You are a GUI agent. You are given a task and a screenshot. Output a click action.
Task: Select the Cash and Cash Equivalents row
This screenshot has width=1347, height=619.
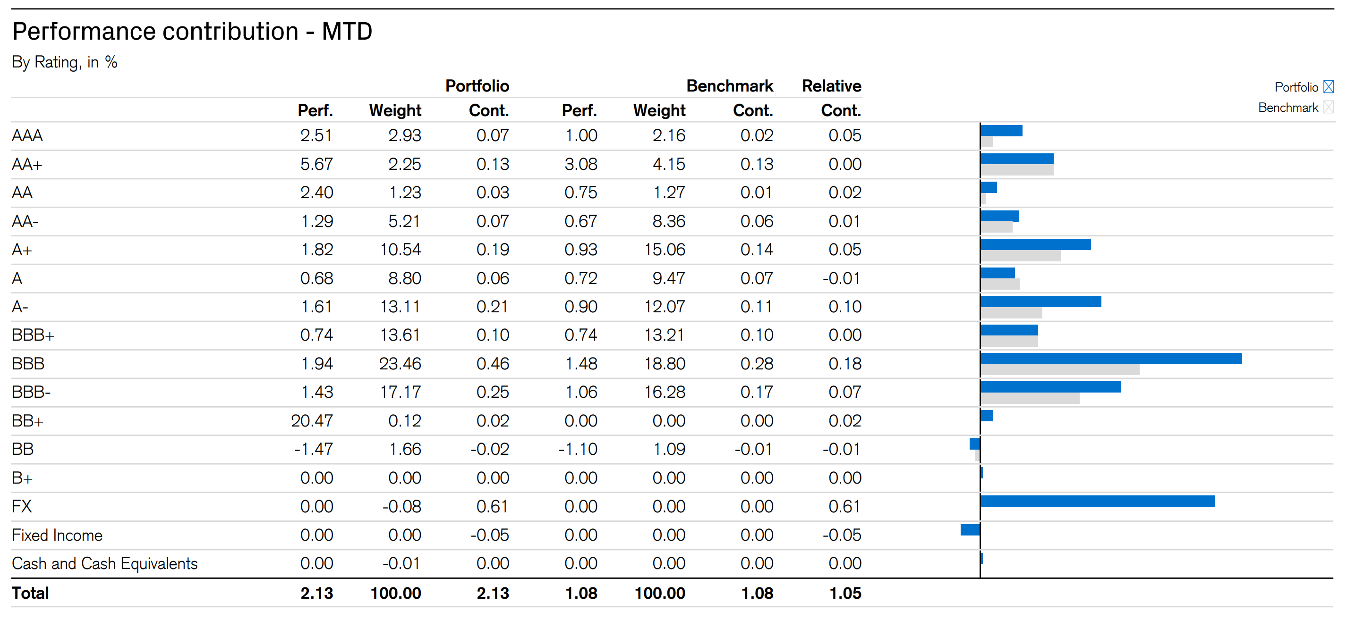click(104, 564)
